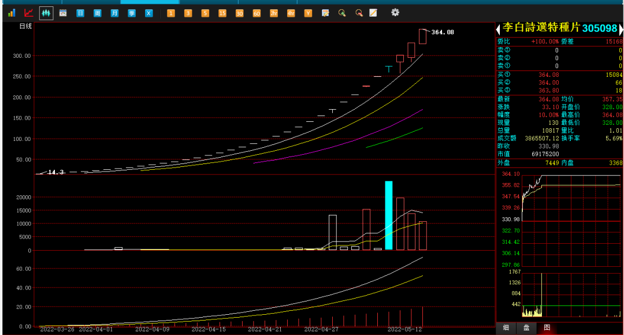Screen dimensions: 624x335
Task: Switch to the 细 detail tab
Action: tap(506, 328)
